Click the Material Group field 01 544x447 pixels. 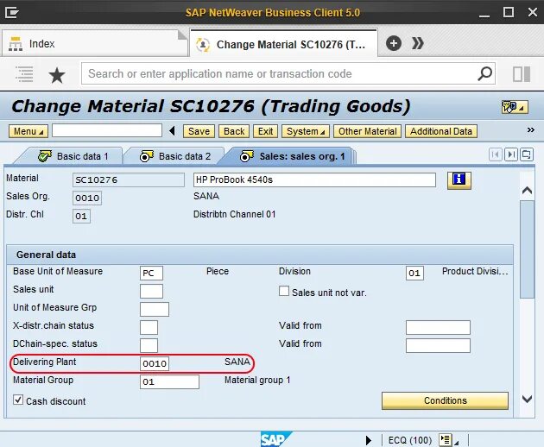click(169, 381)
